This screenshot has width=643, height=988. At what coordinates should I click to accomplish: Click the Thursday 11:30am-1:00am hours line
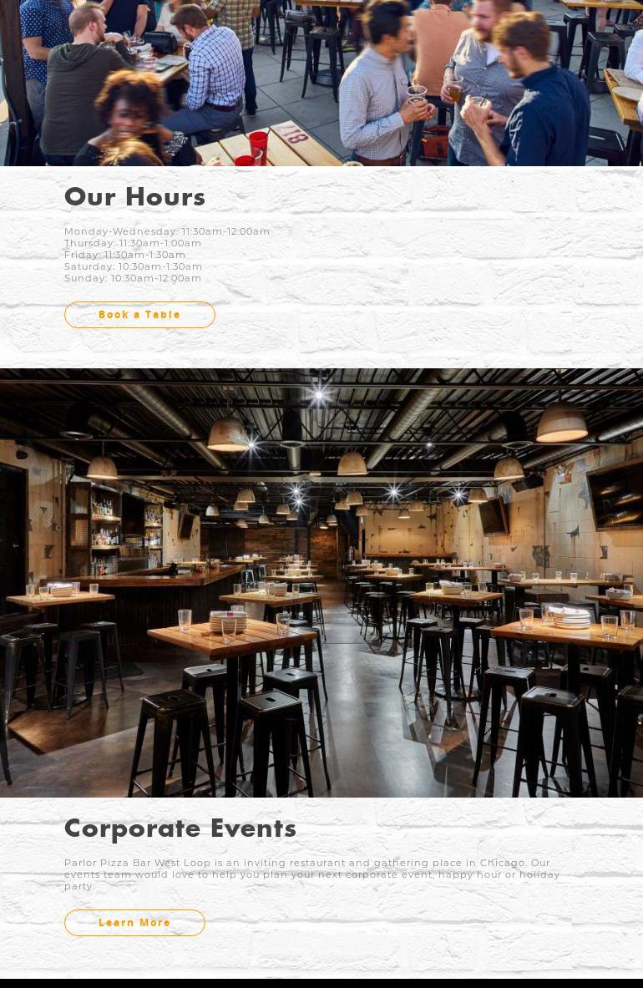coord(133,243)
